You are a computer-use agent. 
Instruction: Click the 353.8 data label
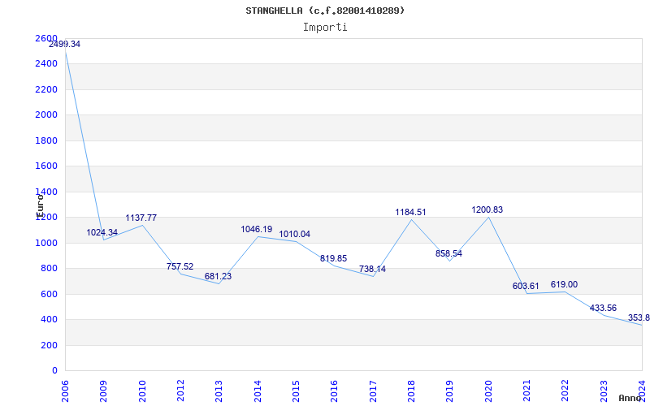639,317
